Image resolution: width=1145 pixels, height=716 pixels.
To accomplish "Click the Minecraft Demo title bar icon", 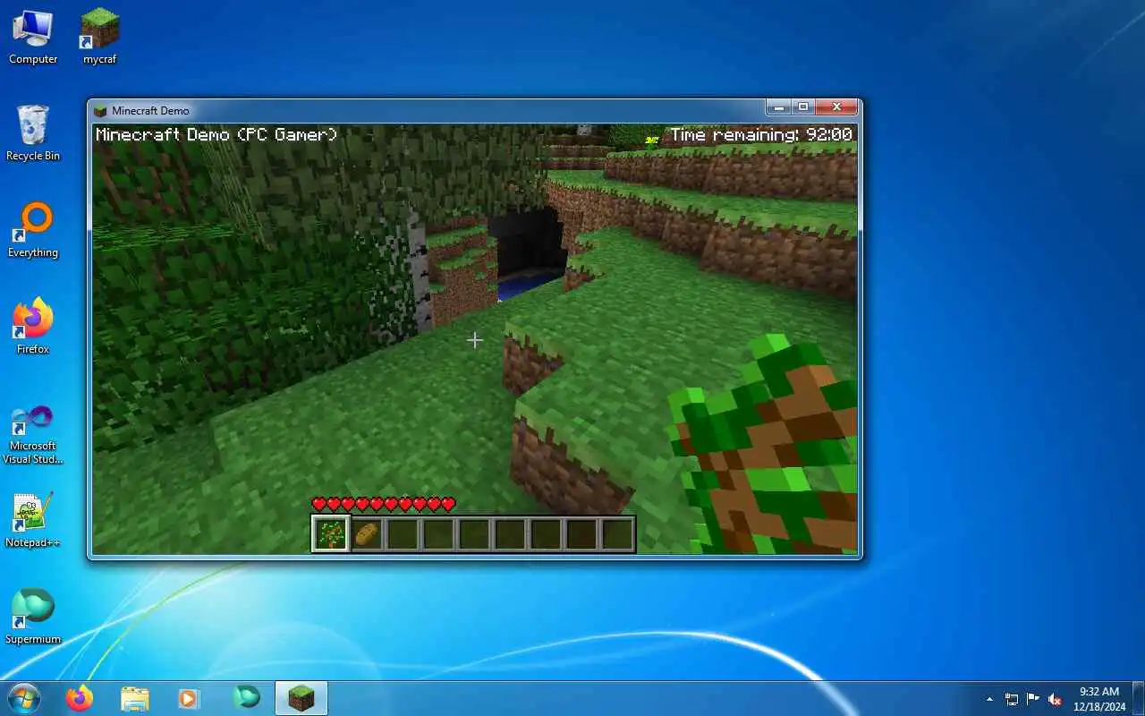I will (100, 111).
